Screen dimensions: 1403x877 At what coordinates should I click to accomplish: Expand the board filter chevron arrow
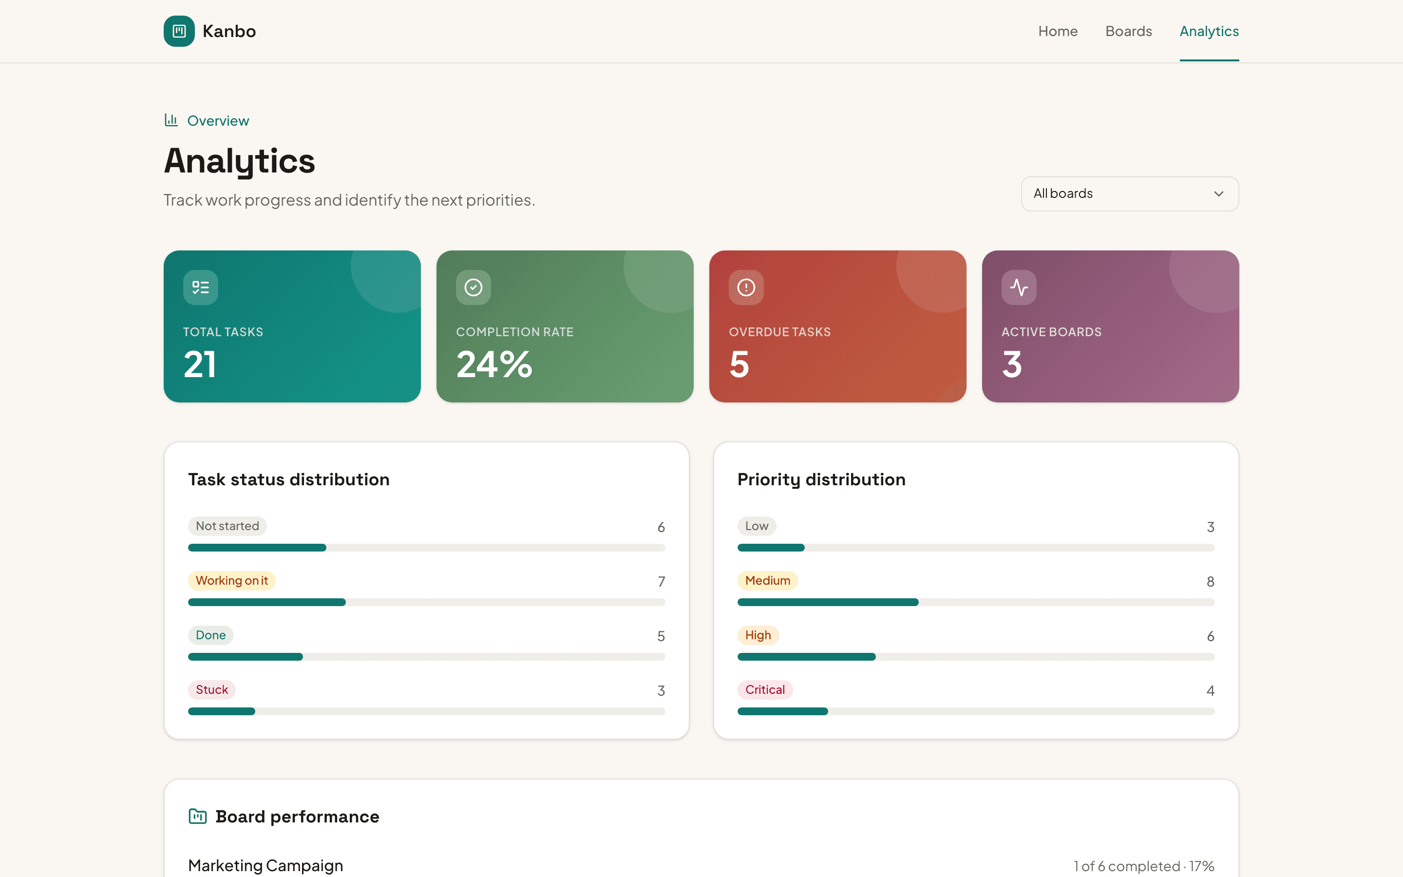point(1219,194)
